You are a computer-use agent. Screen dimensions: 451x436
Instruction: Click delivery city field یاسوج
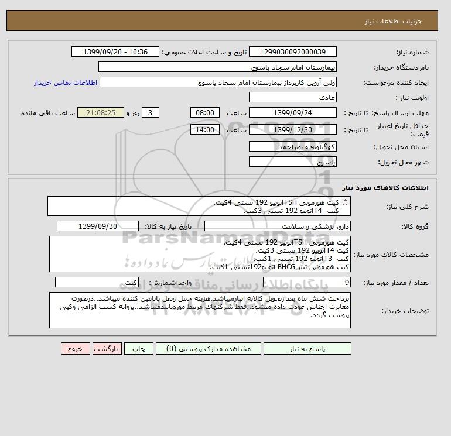tap(292, 162)
